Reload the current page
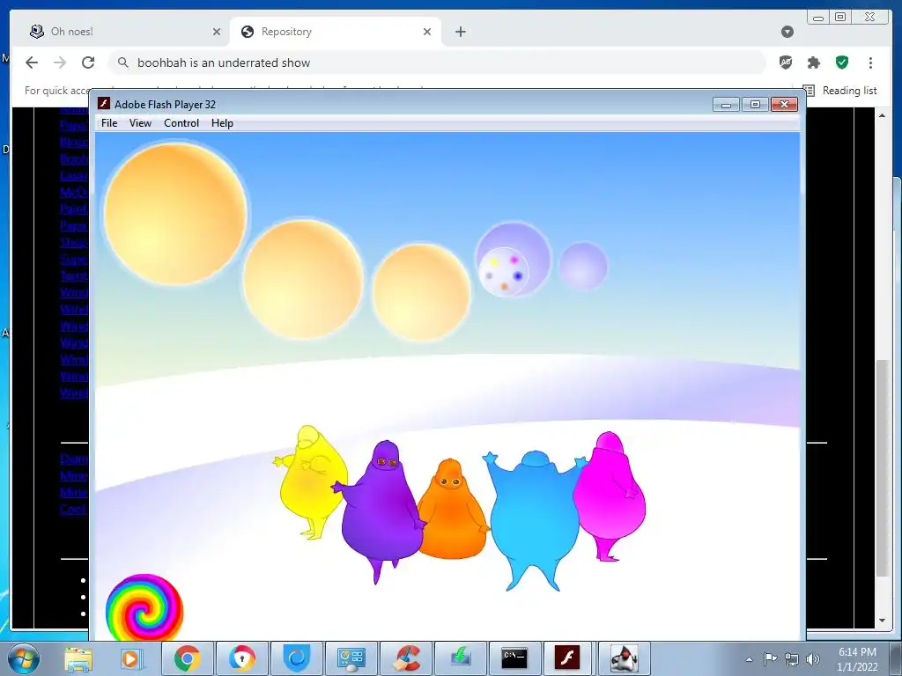Screen dimensions: 902x676 click(88, 62)
